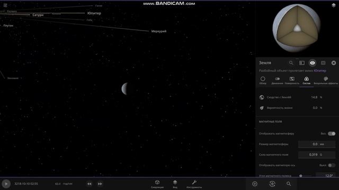339x190 pixels.
Task: Open the Симуляция cube menu
Action: click(157, 184)
